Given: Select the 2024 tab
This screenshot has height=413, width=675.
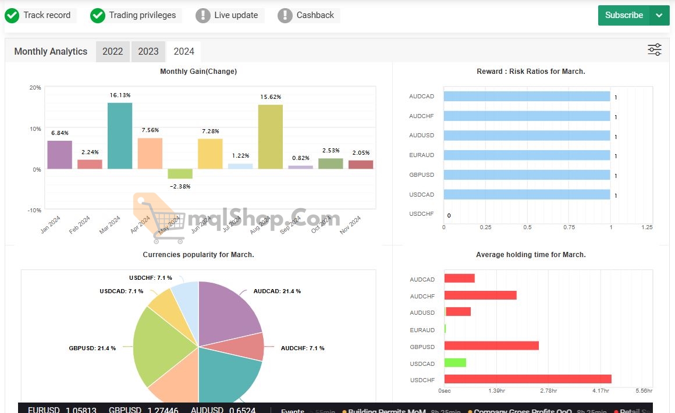Looking at the screenshot, I should (x=184, y=52).
